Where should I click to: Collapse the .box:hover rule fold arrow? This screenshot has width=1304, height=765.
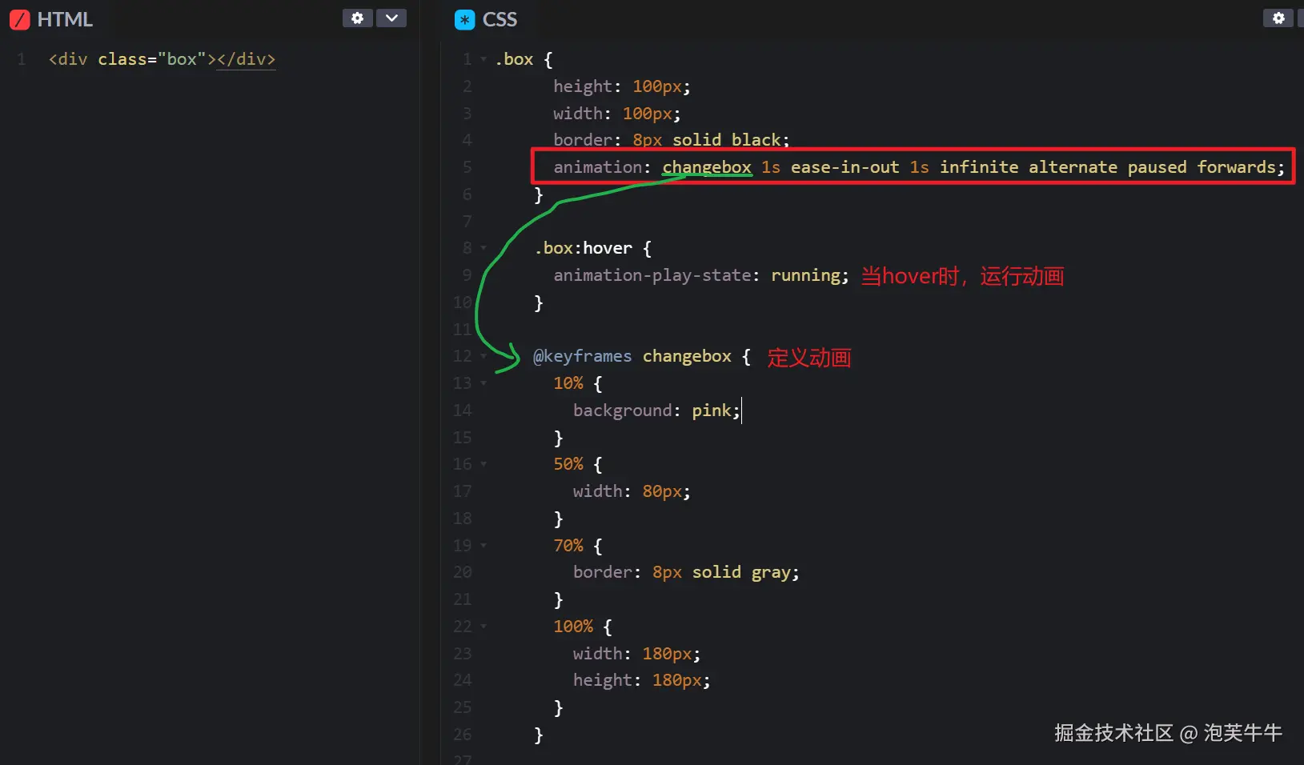483,248
